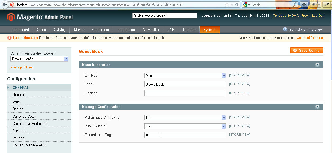
Task: Click the browser back arrow button
Action: pos(5,5)
